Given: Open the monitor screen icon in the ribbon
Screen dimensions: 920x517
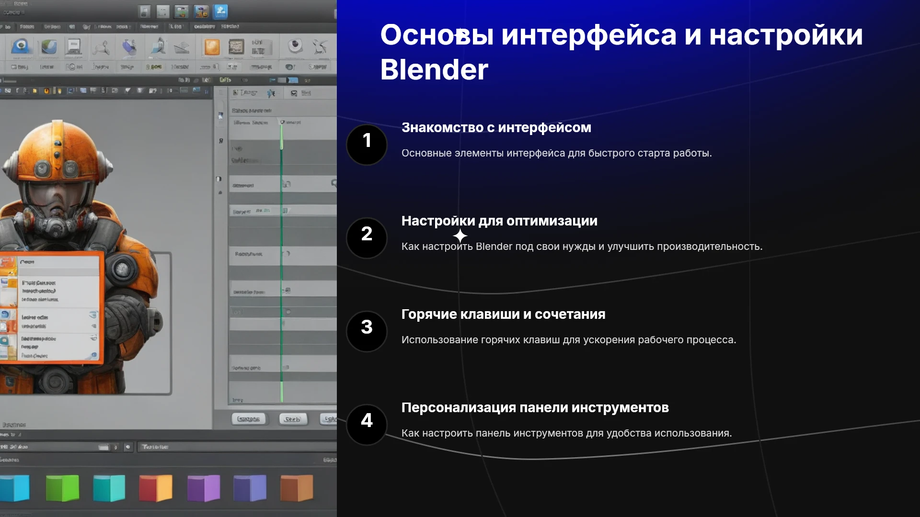Looking at the screenshot, I should (x=73, y=47).
